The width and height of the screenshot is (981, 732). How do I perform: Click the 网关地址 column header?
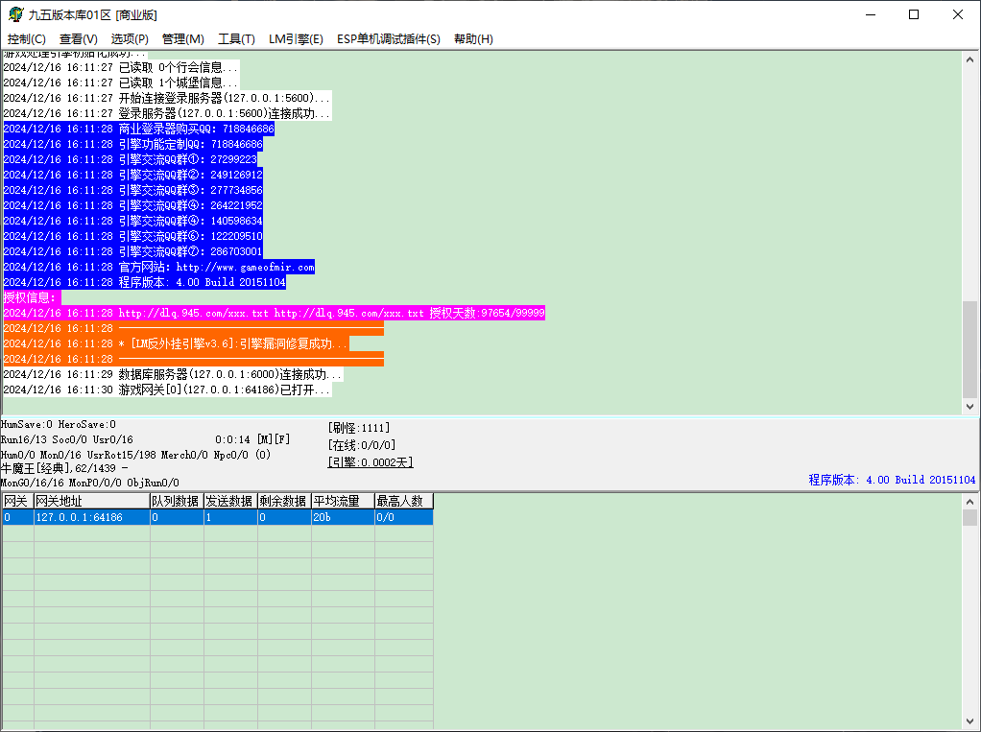pos(92,501)
